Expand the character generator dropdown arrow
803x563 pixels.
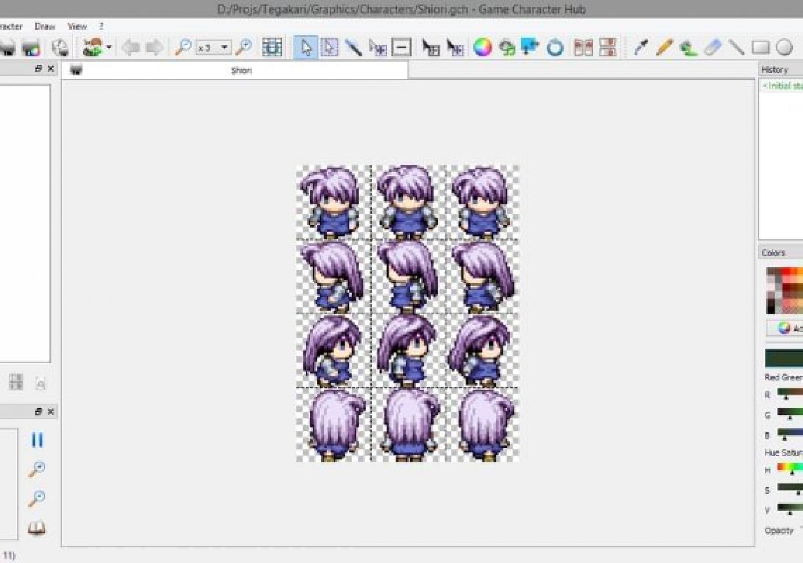tap(109, 48)
